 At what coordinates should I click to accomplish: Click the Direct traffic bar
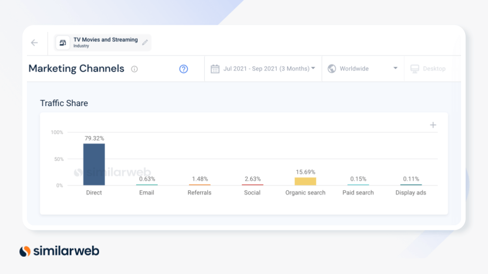click(x=94, y=164)
